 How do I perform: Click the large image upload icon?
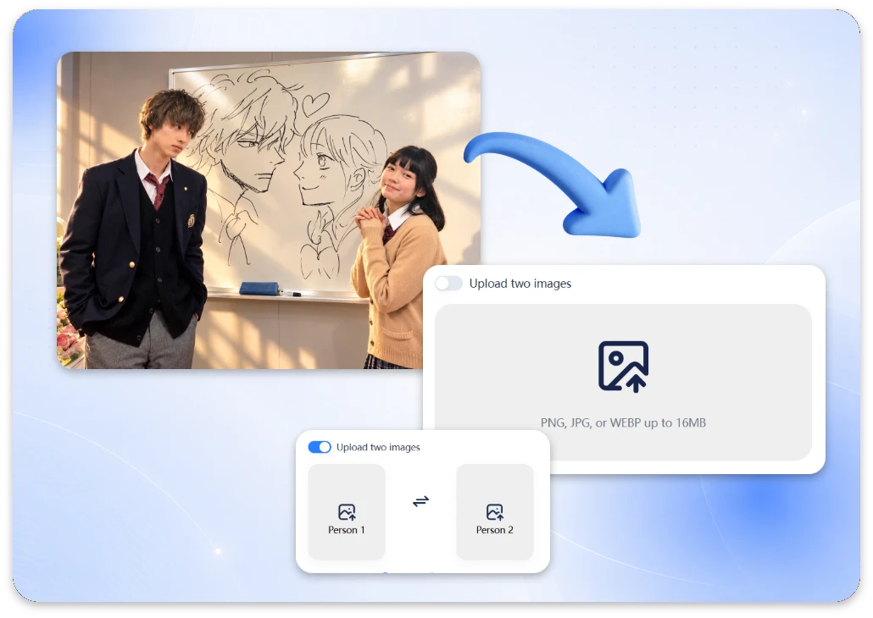click(x=623, y=367)
